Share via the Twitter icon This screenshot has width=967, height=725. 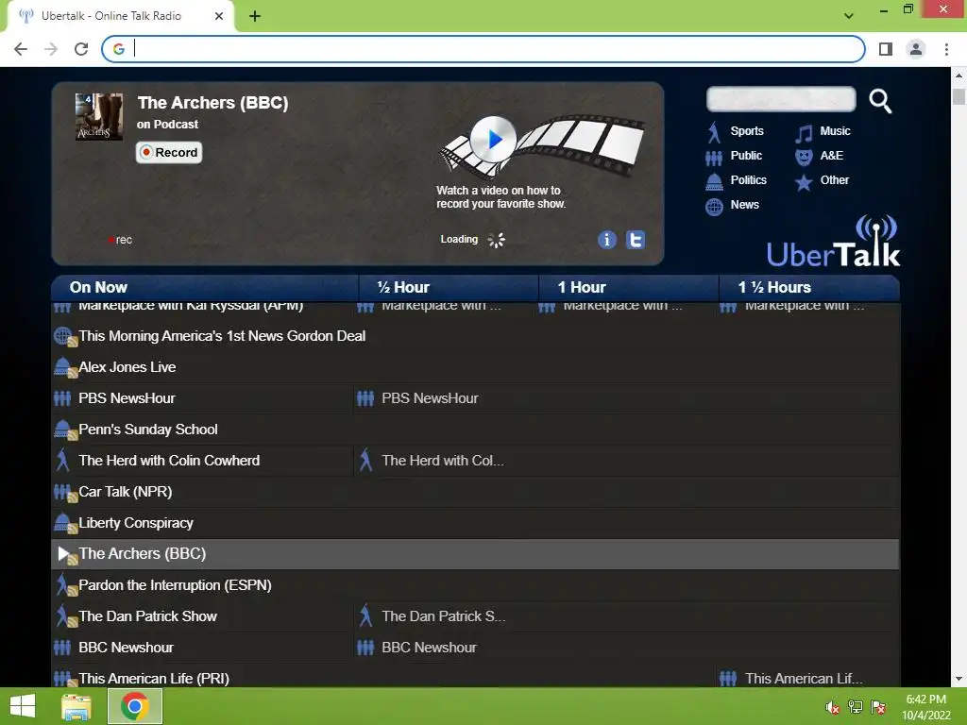[636, 239]
